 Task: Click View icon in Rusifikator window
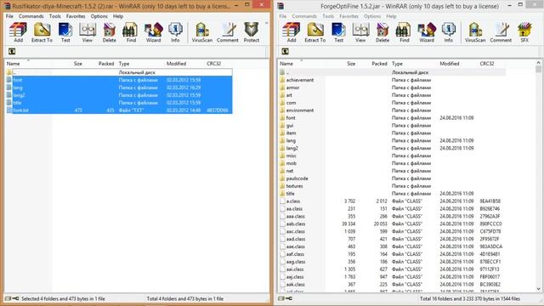(x=87, y=32)
